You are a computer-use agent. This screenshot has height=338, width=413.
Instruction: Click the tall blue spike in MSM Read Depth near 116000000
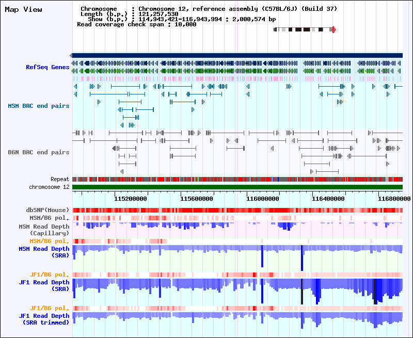click(262, 256)
